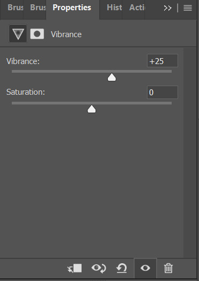Open the panel hamburger menu
The height and width of the screenshot is (281, 199).
pyautogui.click(x=188, y=8)
